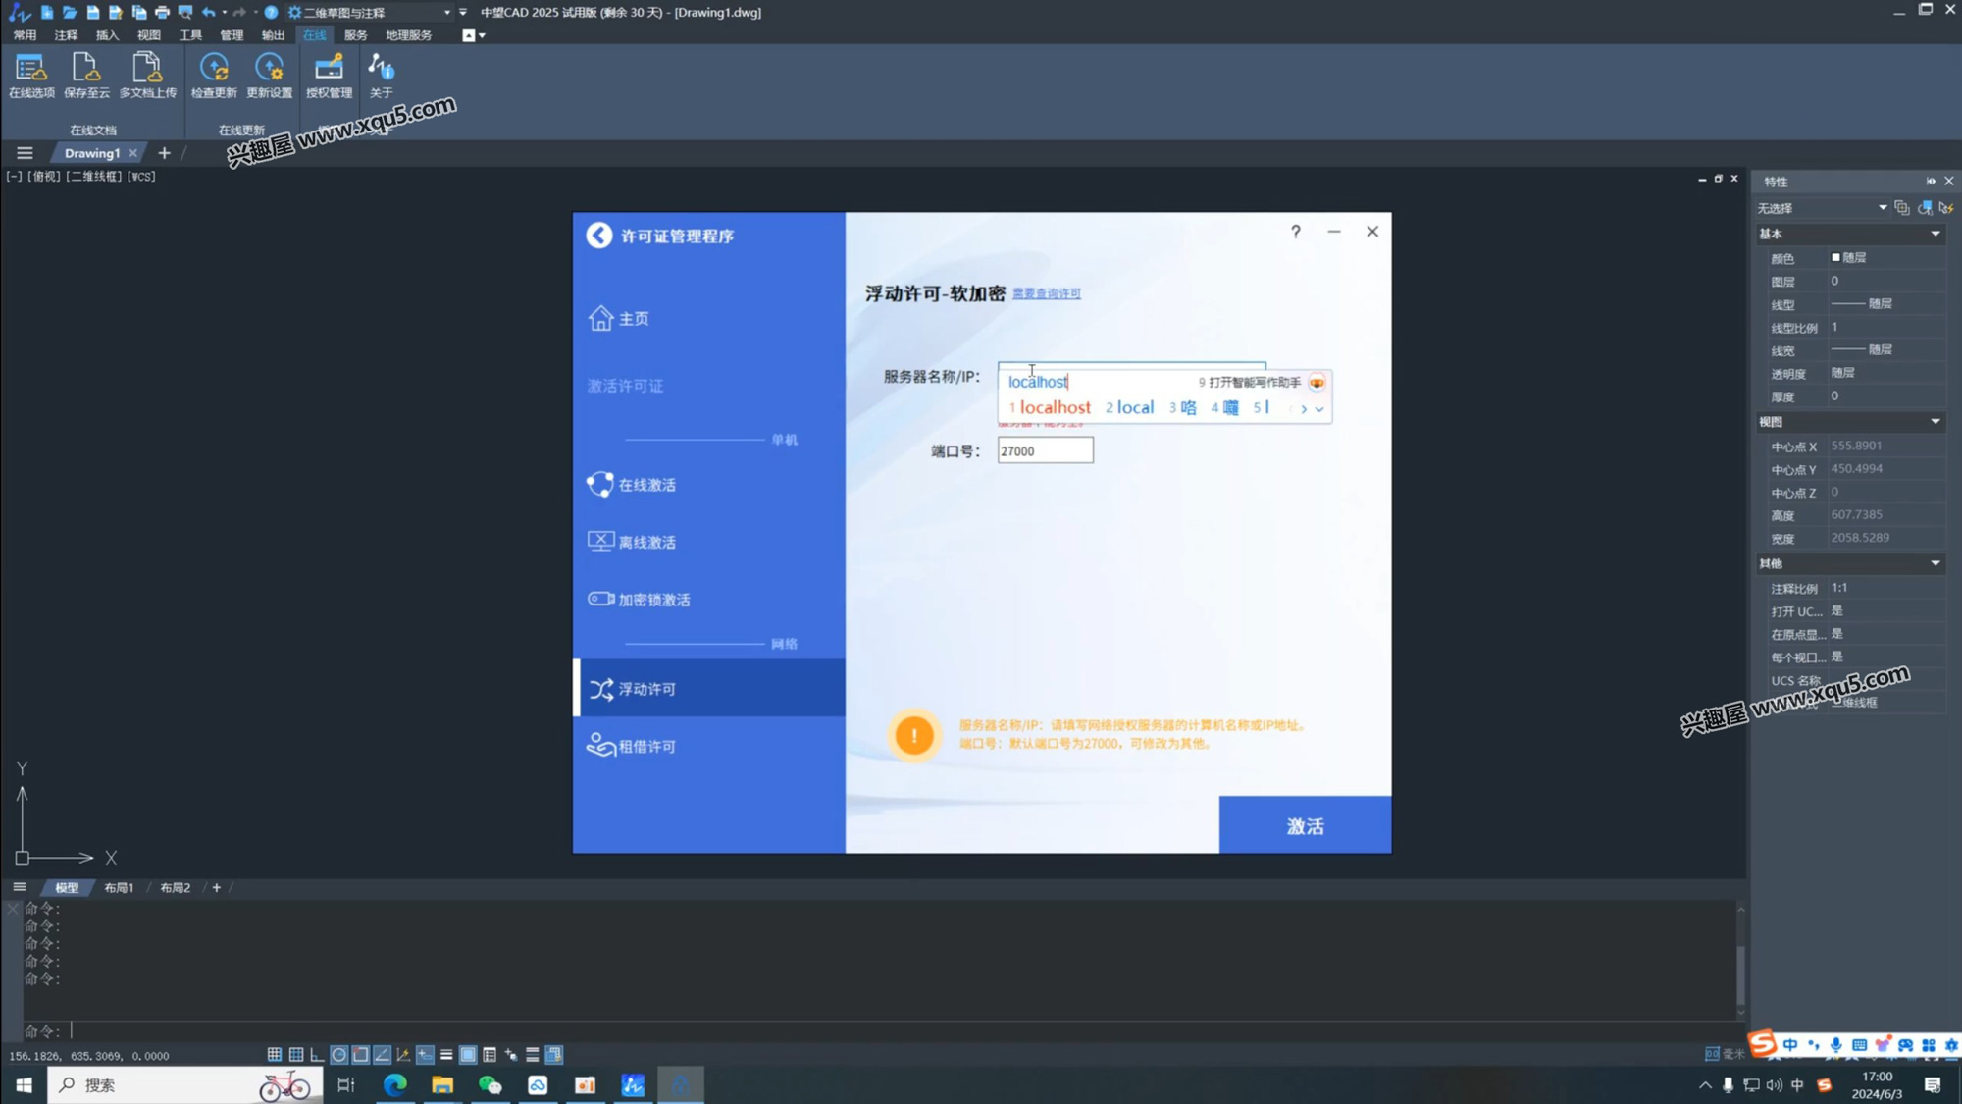This screenshot has width=1962, height=1104.
Task: Toggle polar tracking in the status bar
Action: tap(338, 1054)
